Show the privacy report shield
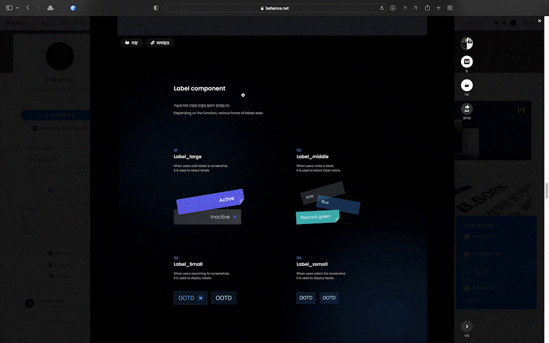This screenshot has height=343, width=549. coord(156,7)
